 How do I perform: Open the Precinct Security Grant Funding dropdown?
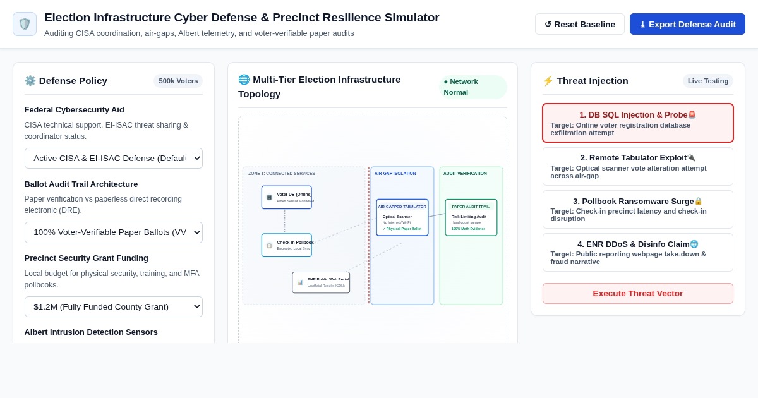pos(114,306)
